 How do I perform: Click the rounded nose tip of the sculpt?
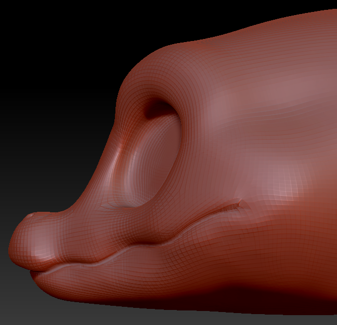tap(32, 241)
